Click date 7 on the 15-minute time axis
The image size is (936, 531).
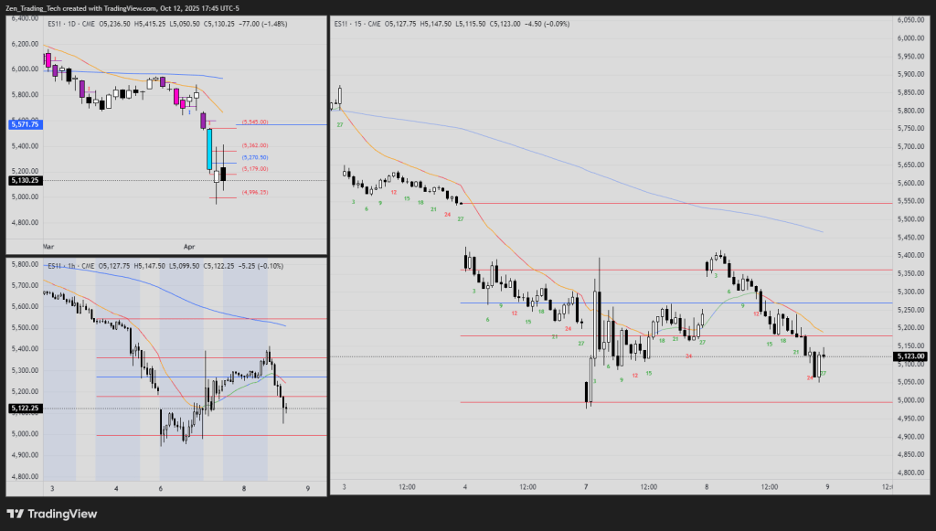point(586,487)
